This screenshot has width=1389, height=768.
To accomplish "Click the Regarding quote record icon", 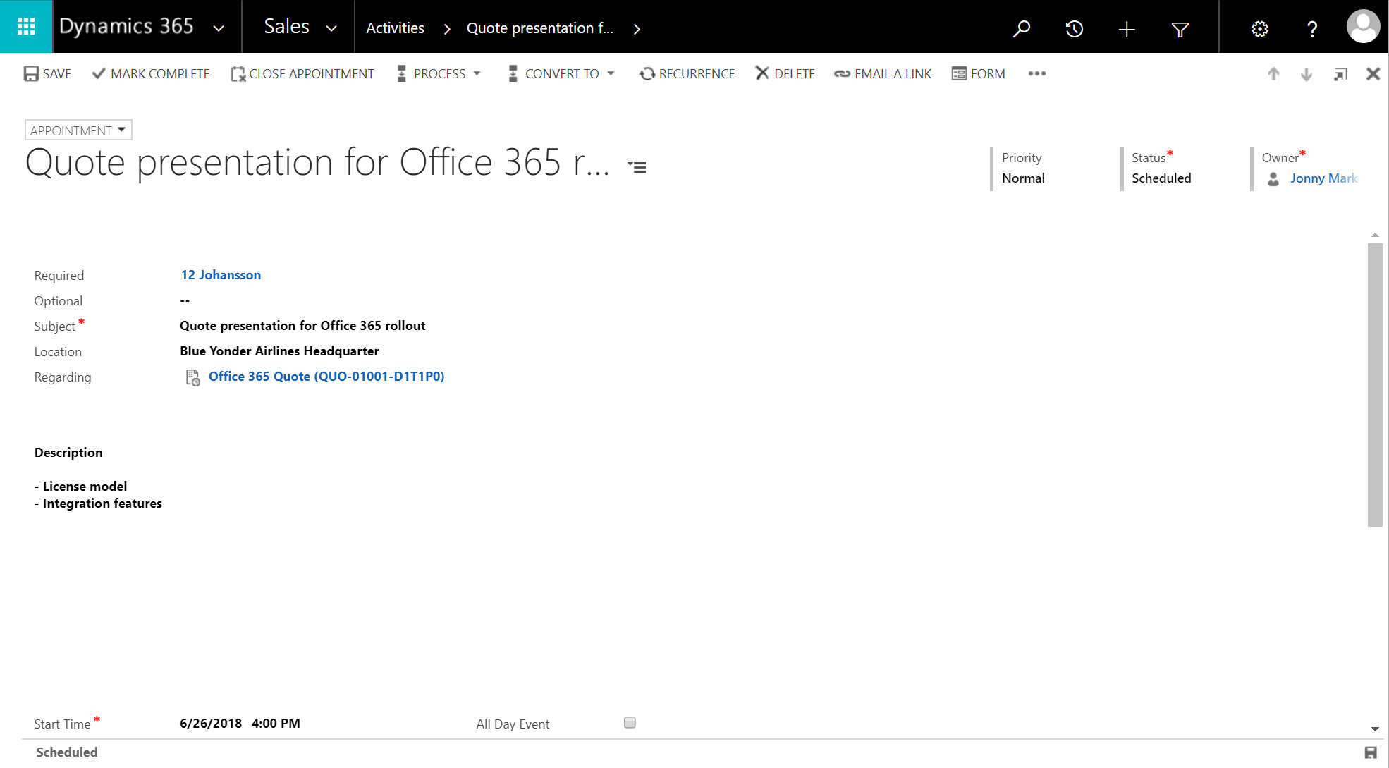I will point(192,378).
